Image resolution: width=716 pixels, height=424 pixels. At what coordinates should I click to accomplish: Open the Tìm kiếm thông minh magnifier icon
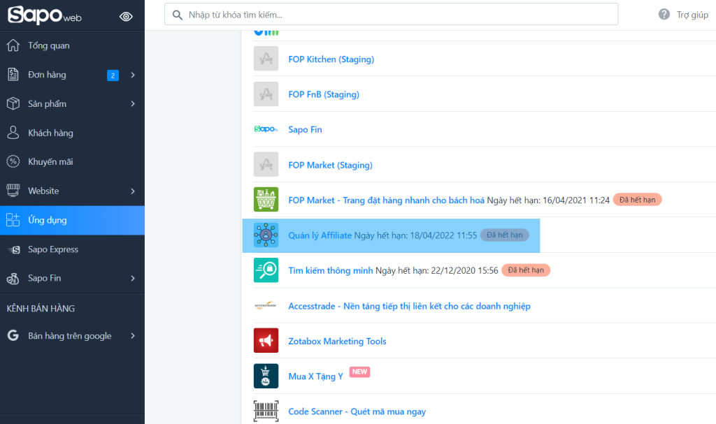coord(266,270)
